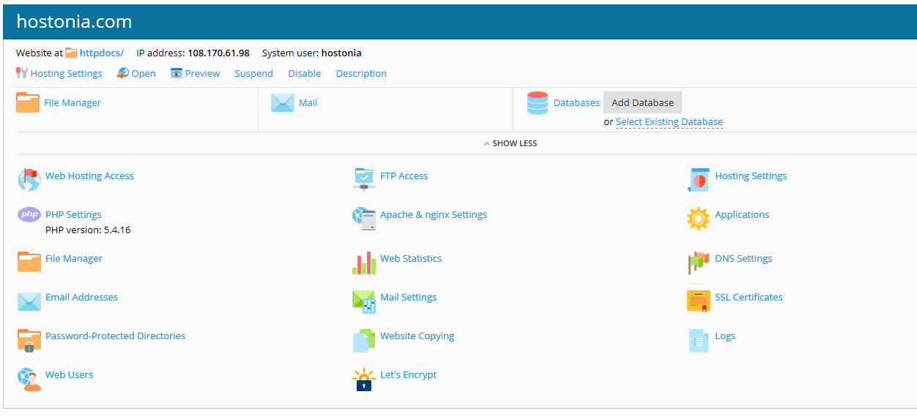The width and height of the screenshot is (917, 416).
Task: Click the Applications gear icon
Action: 699,218
